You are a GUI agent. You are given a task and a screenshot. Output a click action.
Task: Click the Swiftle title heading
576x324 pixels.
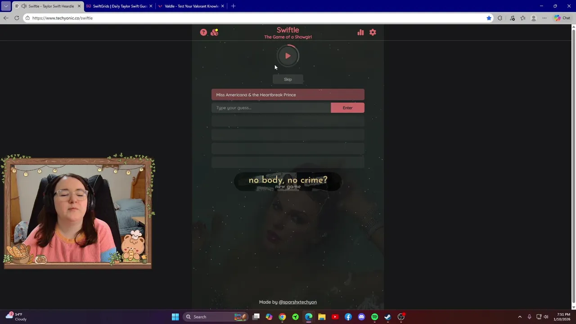pyautogui.click(x=288, y=30)
